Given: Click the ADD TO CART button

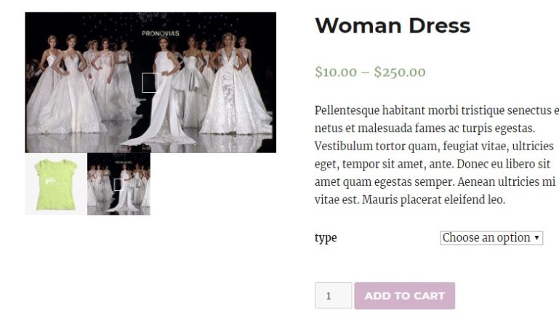Looking at the screenshot, I should [404, 296].
